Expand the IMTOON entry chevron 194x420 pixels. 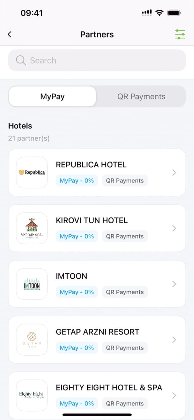pyautogui.click(x=174, y=284)
